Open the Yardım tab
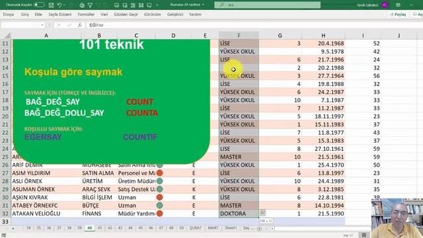Image resolution: width=423 pixels, height=238 pixels. 195,15
